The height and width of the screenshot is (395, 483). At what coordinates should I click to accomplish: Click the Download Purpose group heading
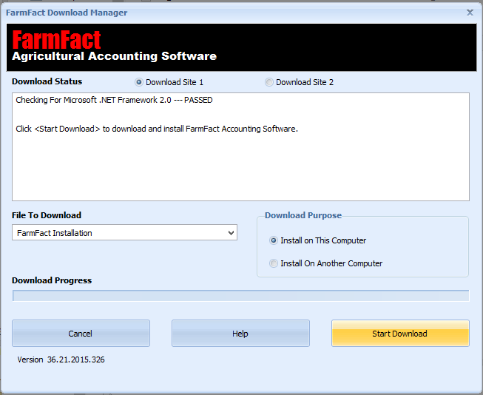pyautogui.click(x=303, y=215)
